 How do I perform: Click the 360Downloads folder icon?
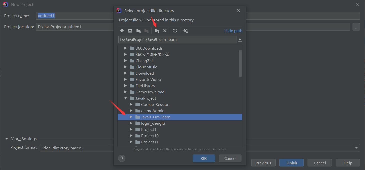(132, 48)
